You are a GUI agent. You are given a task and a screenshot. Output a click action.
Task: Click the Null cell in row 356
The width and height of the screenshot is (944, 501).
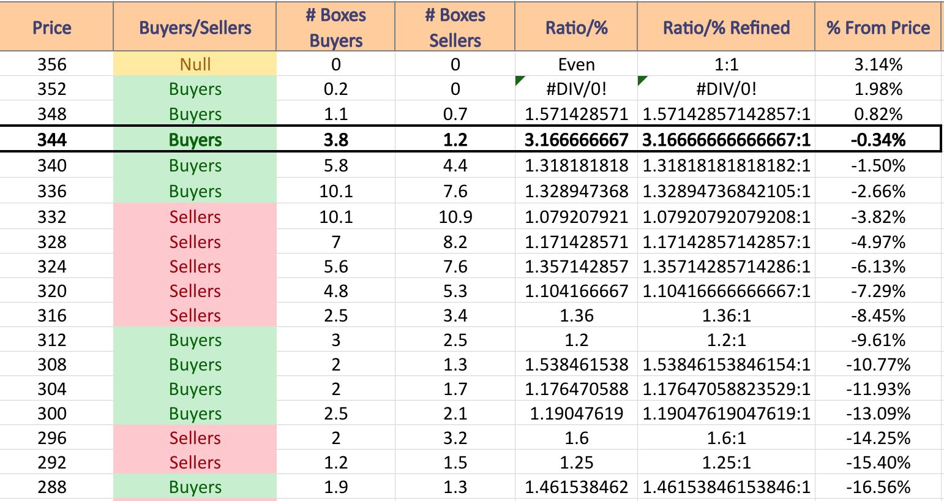(195, 64)
